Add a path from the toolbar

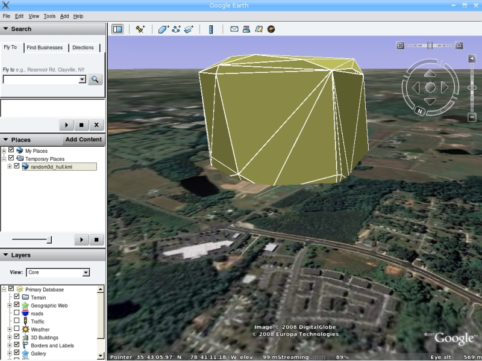(176, 29)
